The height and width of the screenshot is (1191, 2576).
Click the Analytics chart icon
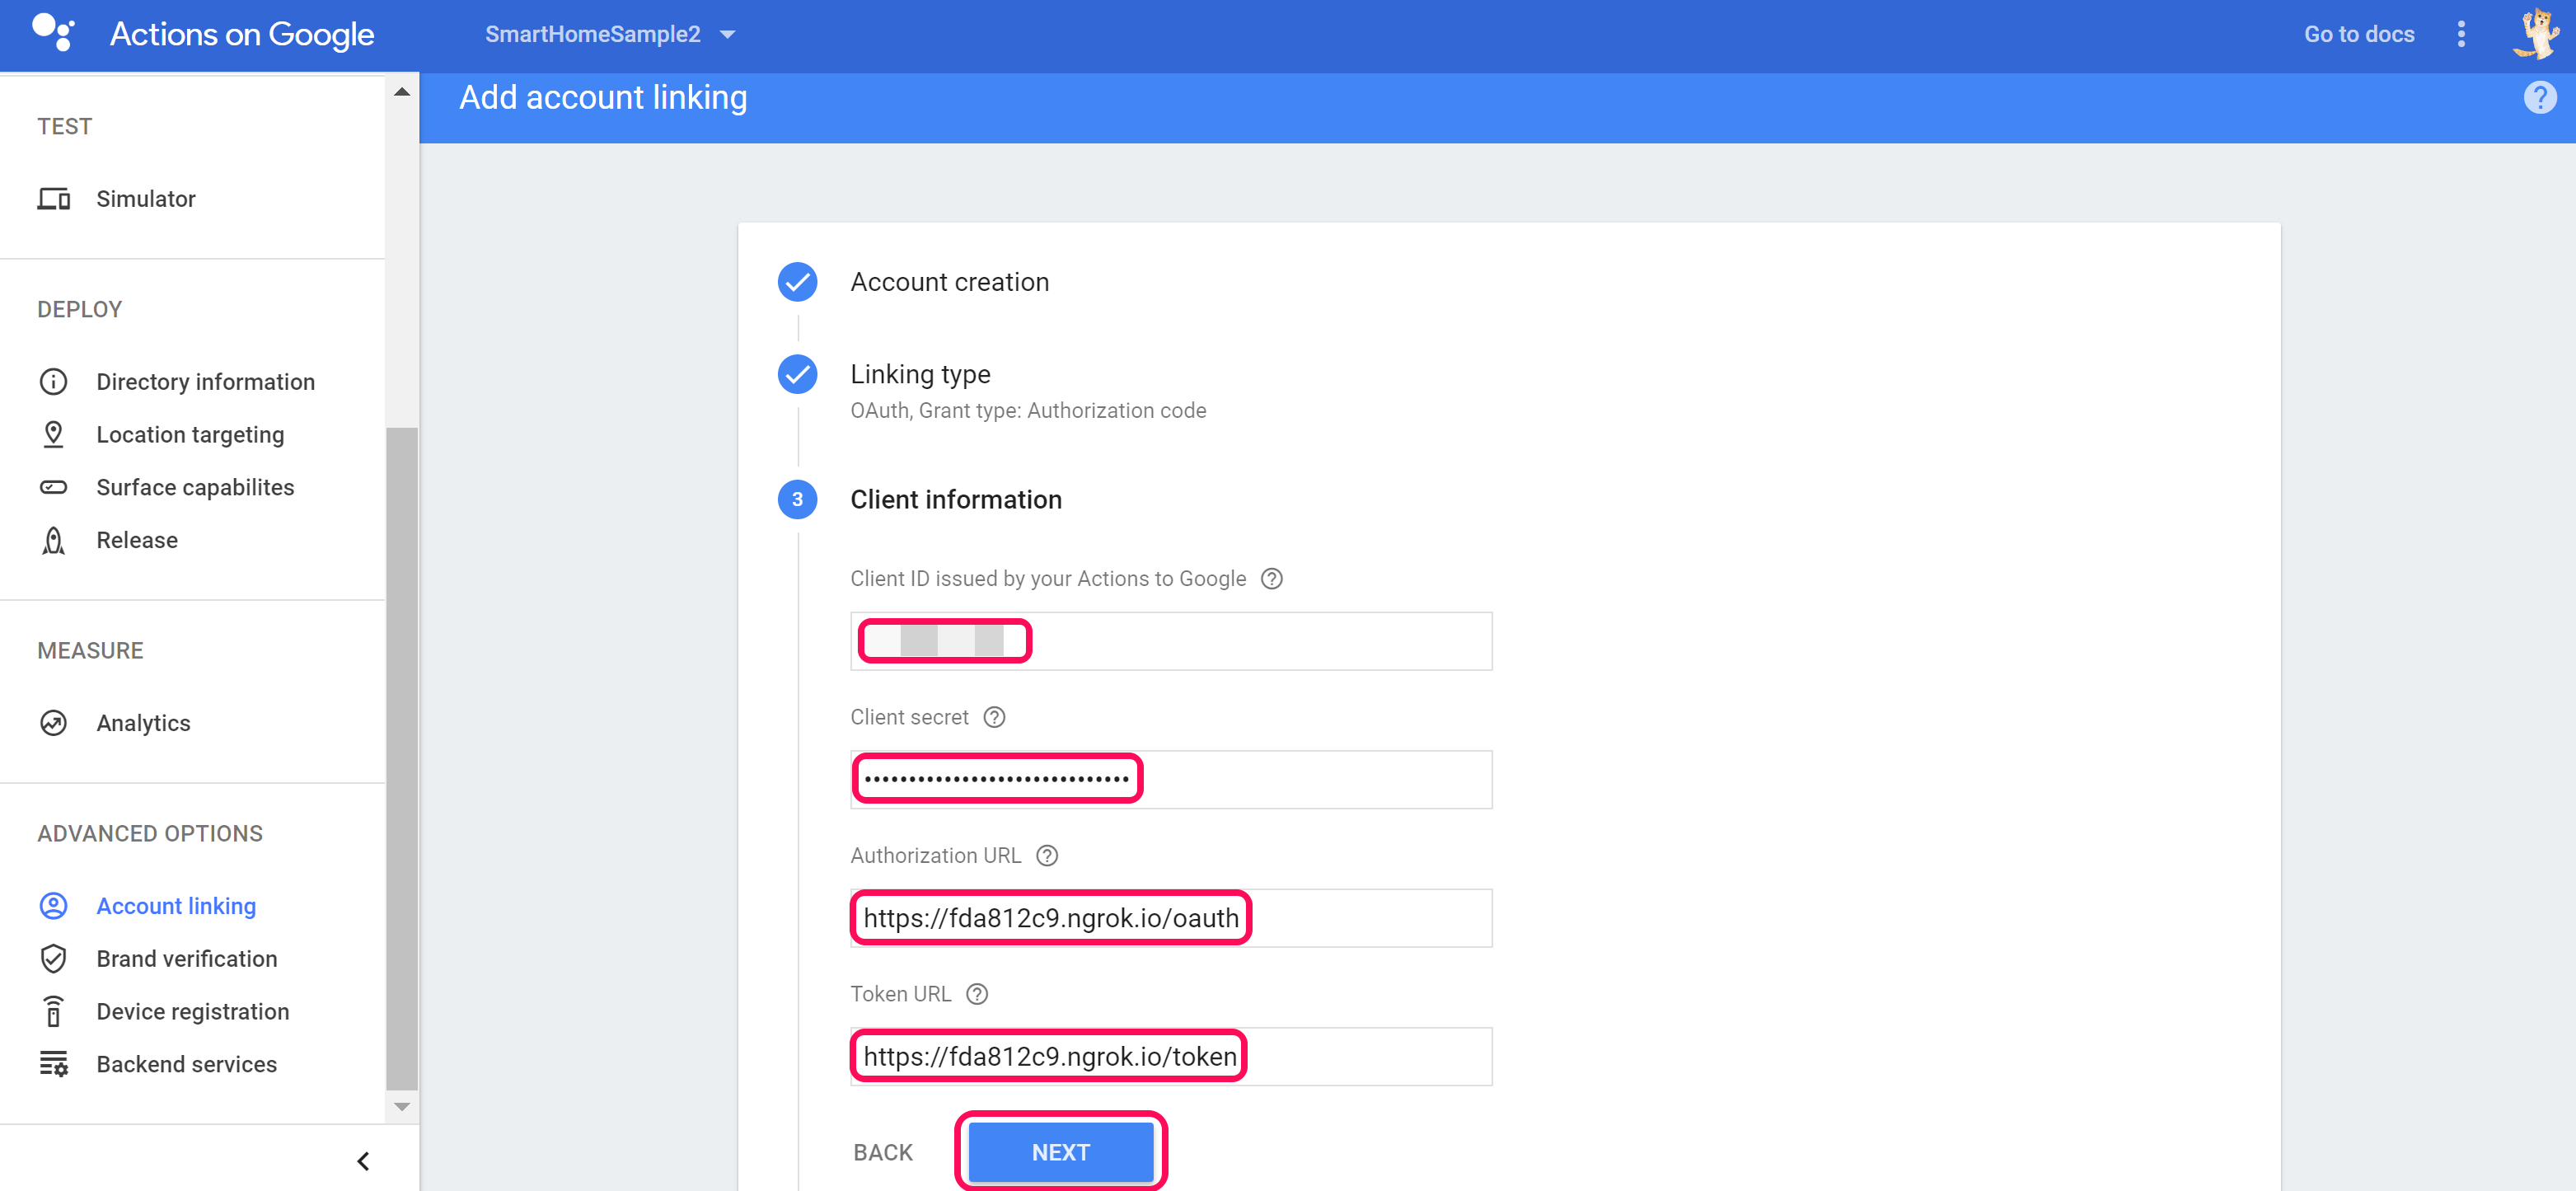[x=54, y=723]
